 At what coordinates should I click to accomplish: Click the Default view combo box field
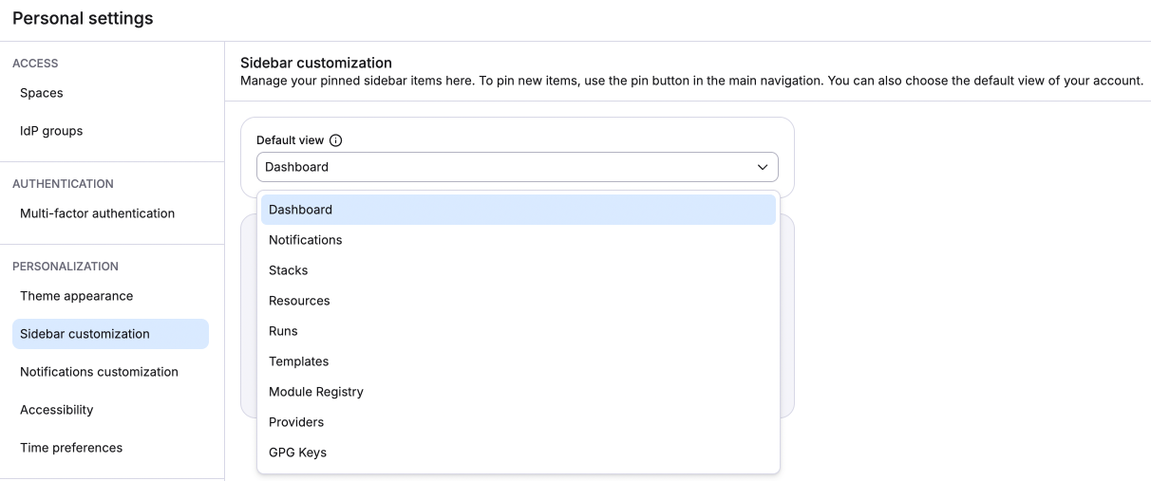click(x=518, y=167)
